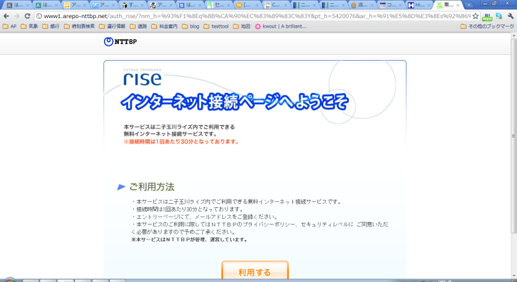Switch to the tab with orange m favicon
Viewport: 517px width, 282px height.
pos(246,5)
